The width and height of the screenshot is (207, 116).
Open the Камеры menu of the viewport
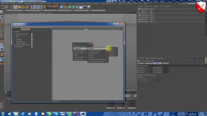pyautogui.click(x=13, y=13)
